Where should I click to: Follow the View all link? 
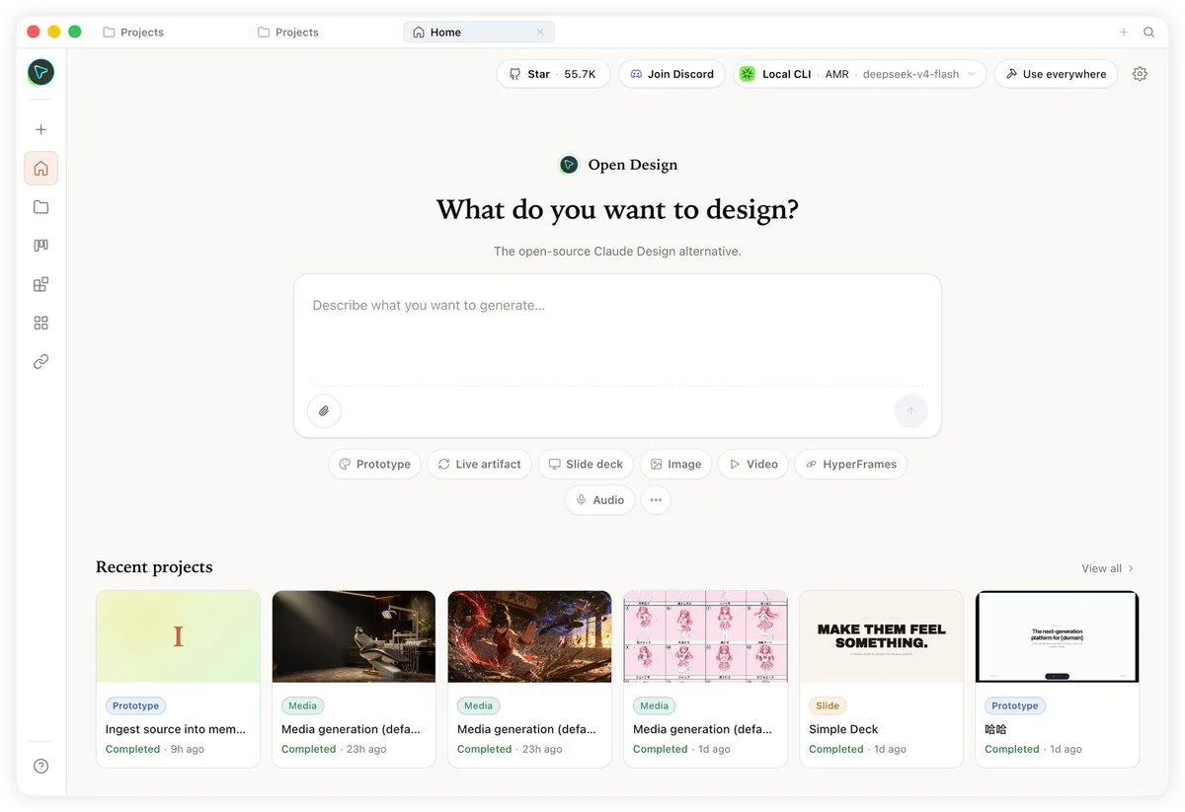coord(1108,568)
